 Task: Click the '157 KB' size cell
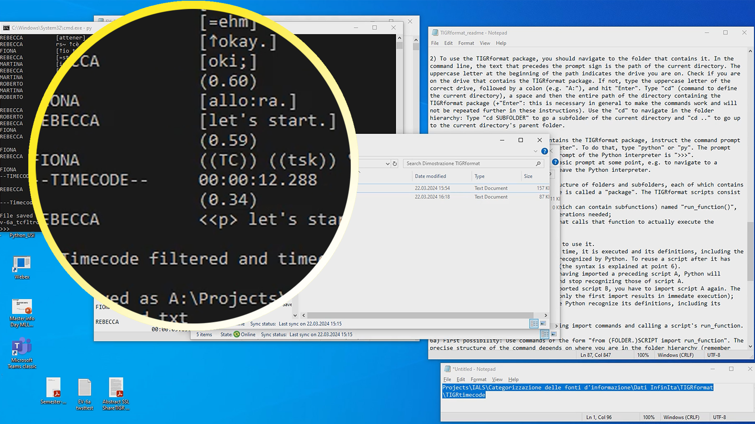coord(543,188)
